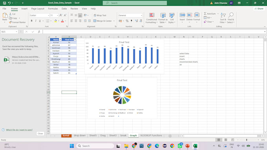Screen dimensions: 267x150
Task: Toggle Bottom Align
Action: pyautogui.click(x=80, y=15)
